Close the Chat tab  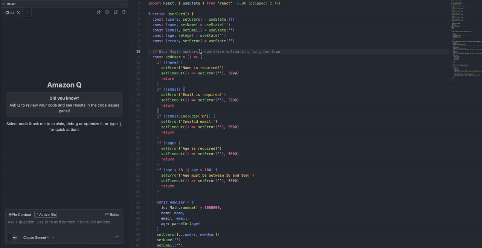pos(18,12)
